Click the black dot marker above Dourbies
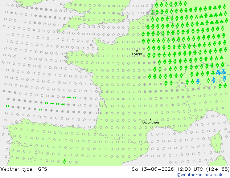 click(151, 120)
